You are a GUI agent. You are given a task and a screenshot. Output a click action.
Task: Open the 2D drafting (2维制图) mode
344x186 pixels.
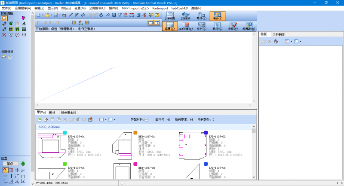[x=170, y=16]
